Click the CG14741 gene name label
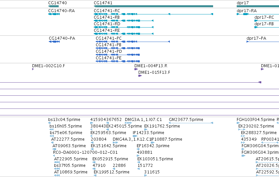 (x=103, y=3)
